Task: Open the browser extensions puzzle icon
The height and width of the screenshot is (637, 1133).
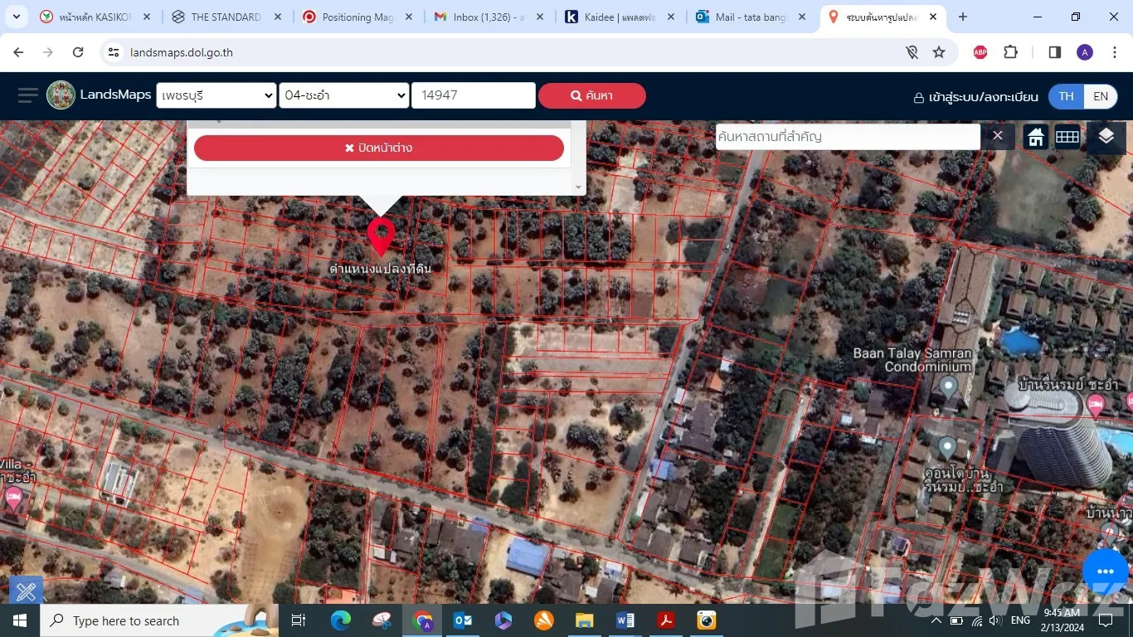Action: pos(1010,52)
